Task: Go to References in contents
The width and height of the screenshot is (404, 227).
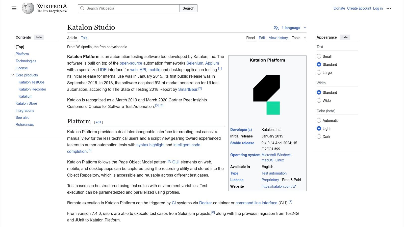Action: point(24,125)
